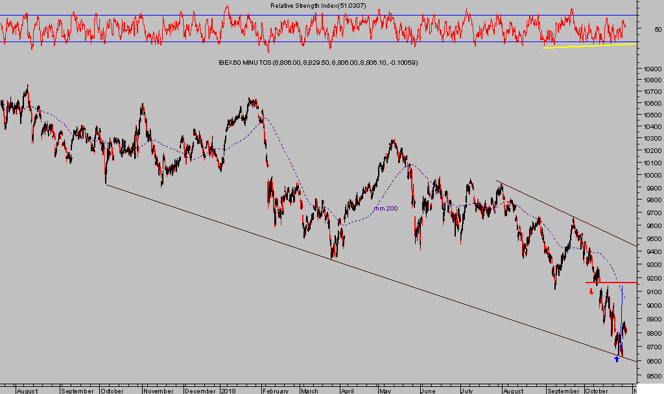Click the 8500 price axis label
The width and height of the screenshot is (664, 394).
[x=651, y=375]
